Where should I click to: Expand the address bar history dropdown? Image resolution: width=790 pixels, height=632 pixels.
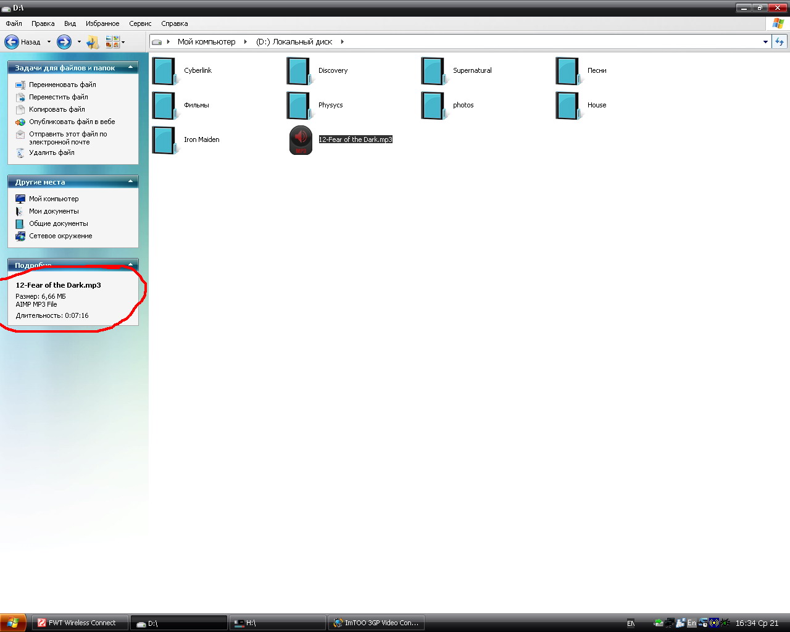(765, 42)
